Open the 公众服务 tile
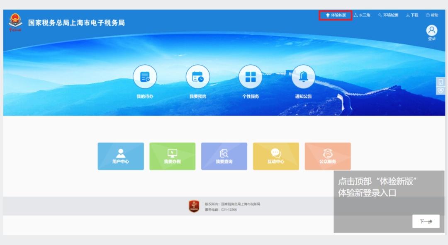The width and height of the screenshot is (448, 245). tap(328, 156)
